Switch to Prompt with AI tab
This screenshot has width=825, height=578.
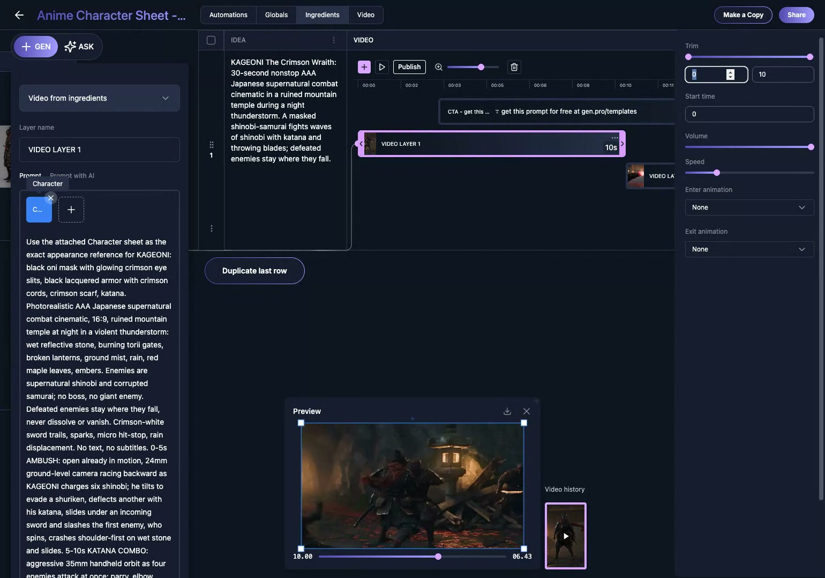[72, 176]
